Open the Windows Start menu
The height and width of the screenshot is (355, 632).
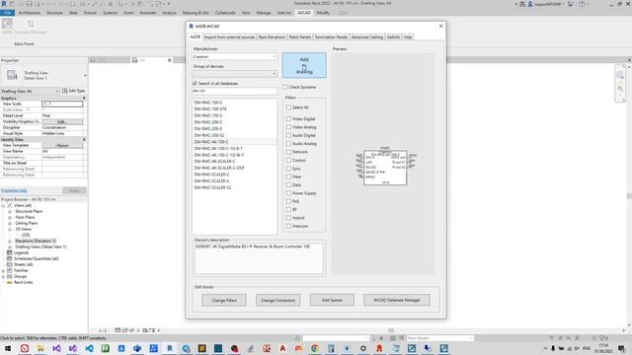point(8,348)
